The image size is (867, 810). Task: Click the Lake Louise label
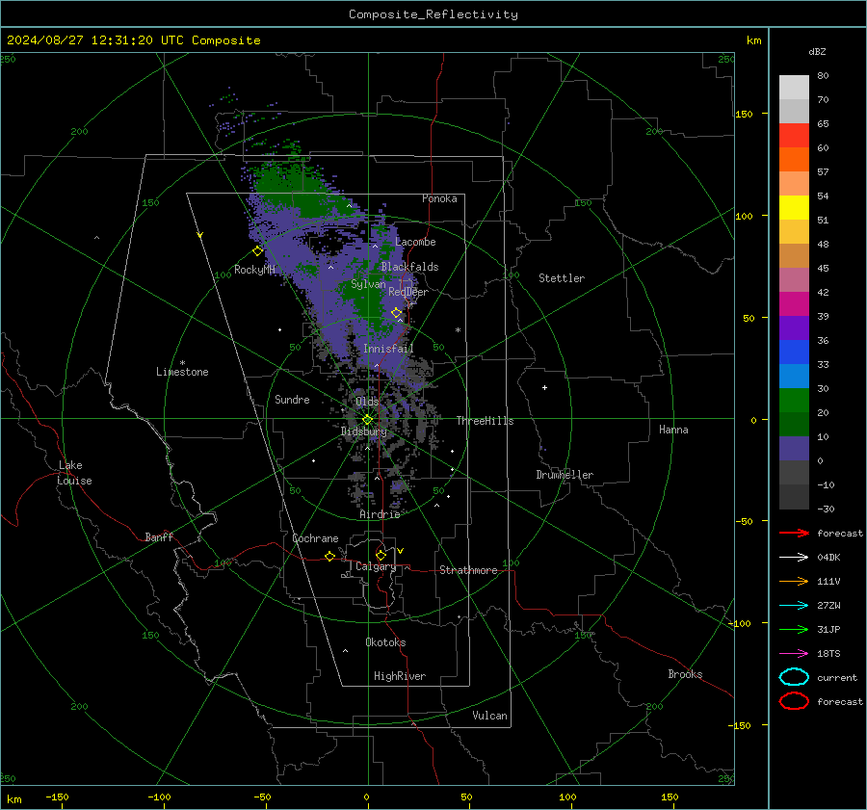[x=74, y=473]
